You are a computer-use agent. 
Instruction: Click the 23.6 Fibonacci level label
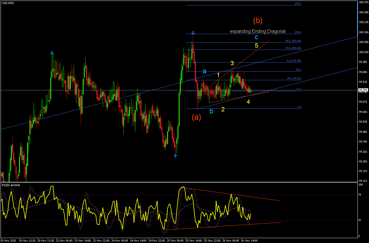click(298, 89)
